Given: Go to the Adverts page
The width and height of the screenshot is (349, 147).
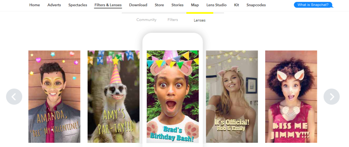Looking at the screenshot, I should click(x=54, y=5).
